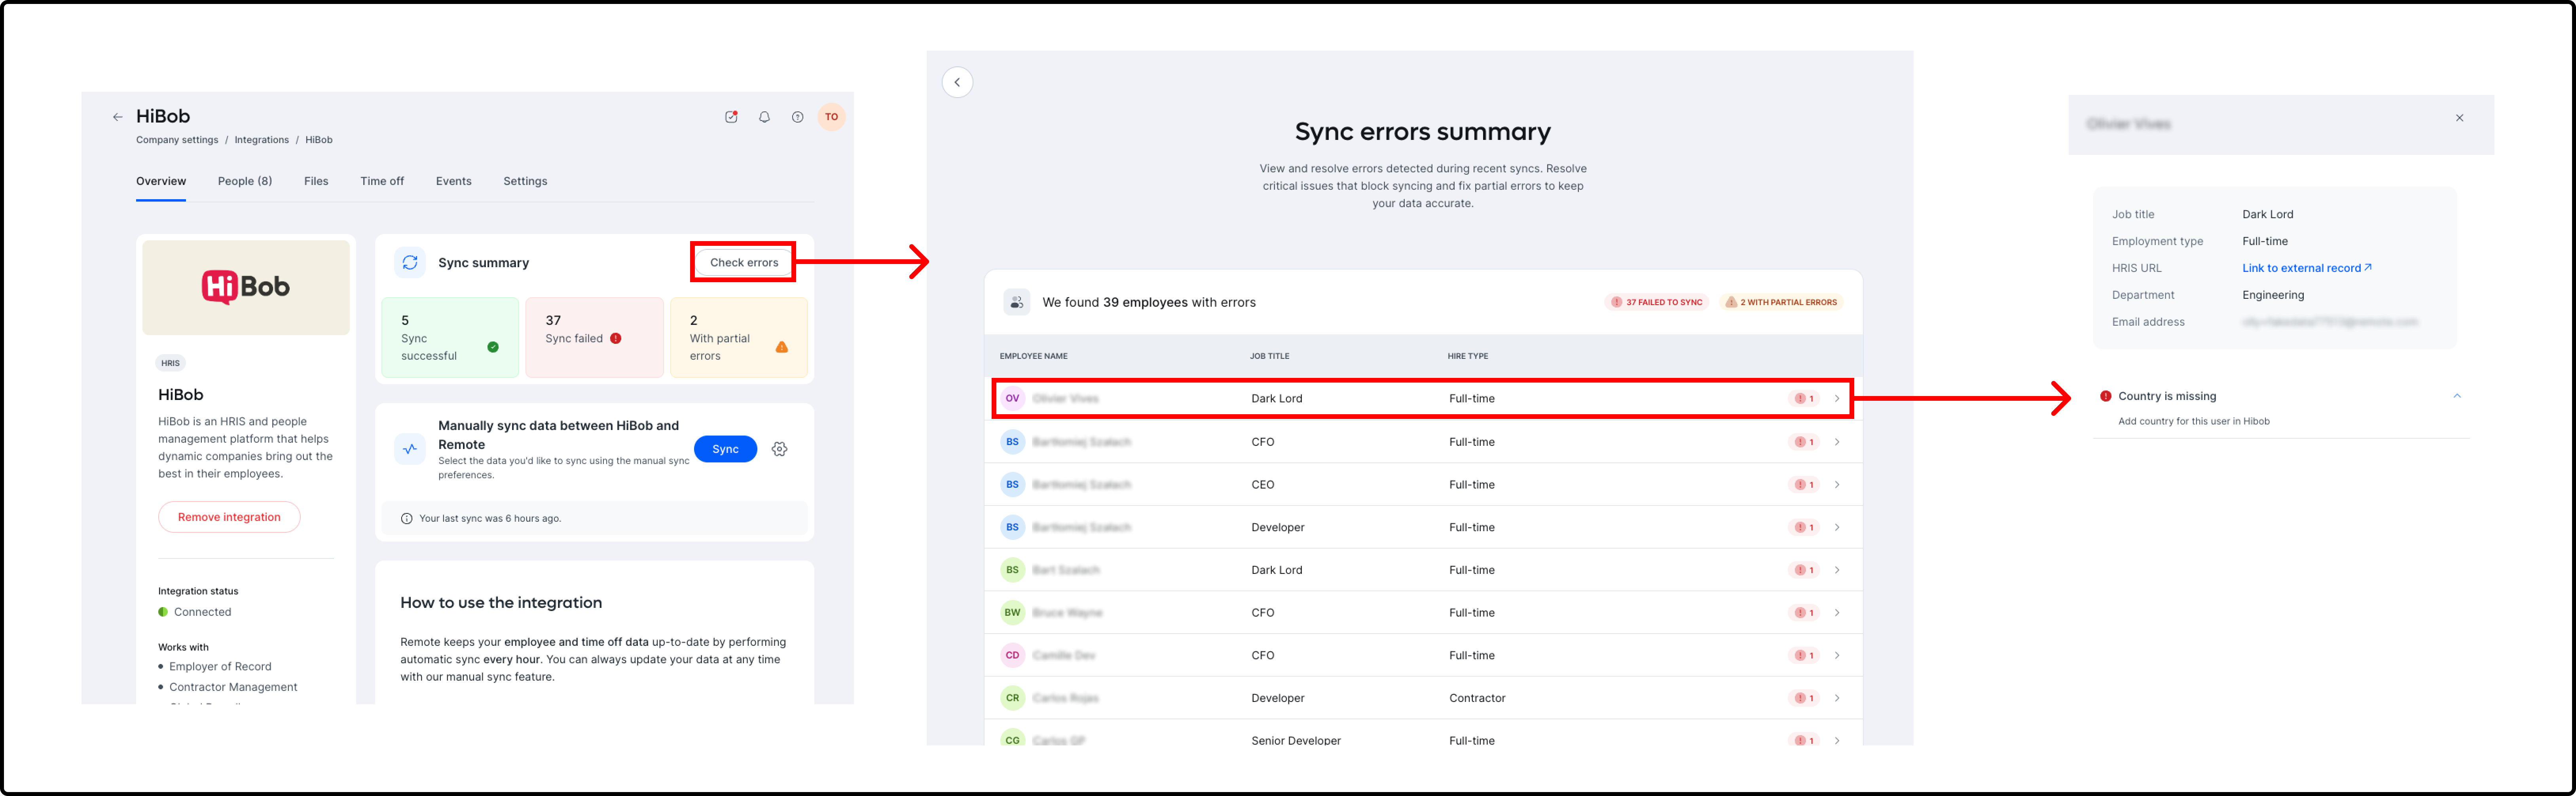
Task: Click the OV avatar in the Dark Lord row
Action: coord(1012,398)
